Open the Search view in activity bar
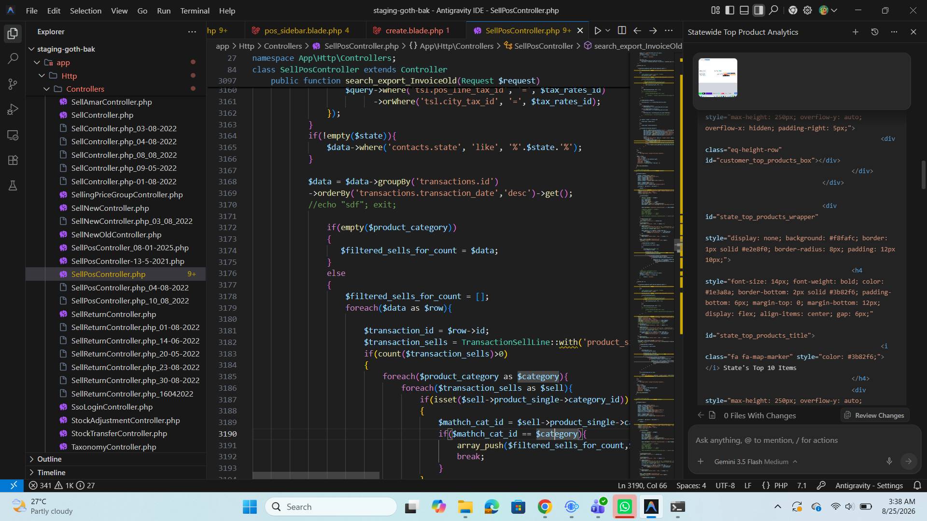 click(13, 59)
